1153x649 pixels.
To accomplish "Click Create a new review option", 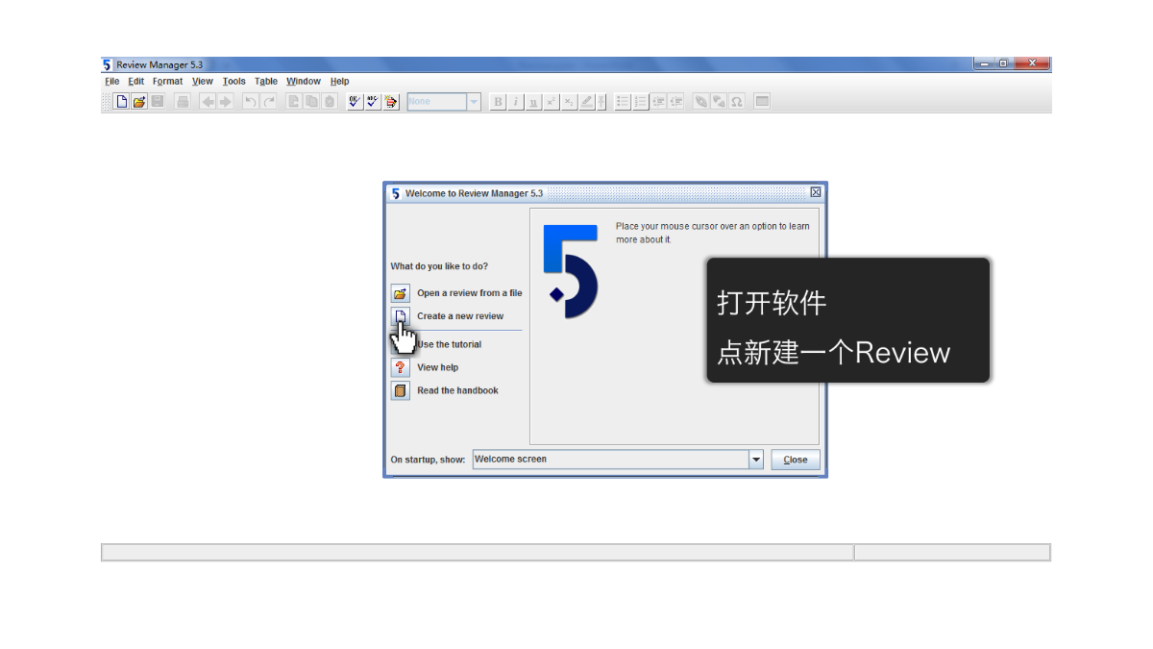I will tap(460, 316).
